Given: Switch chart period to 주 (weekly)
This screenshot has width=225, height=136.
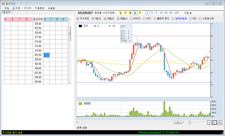Looking at the screenshot, I should pyautogui.click(x=125, y=13).
